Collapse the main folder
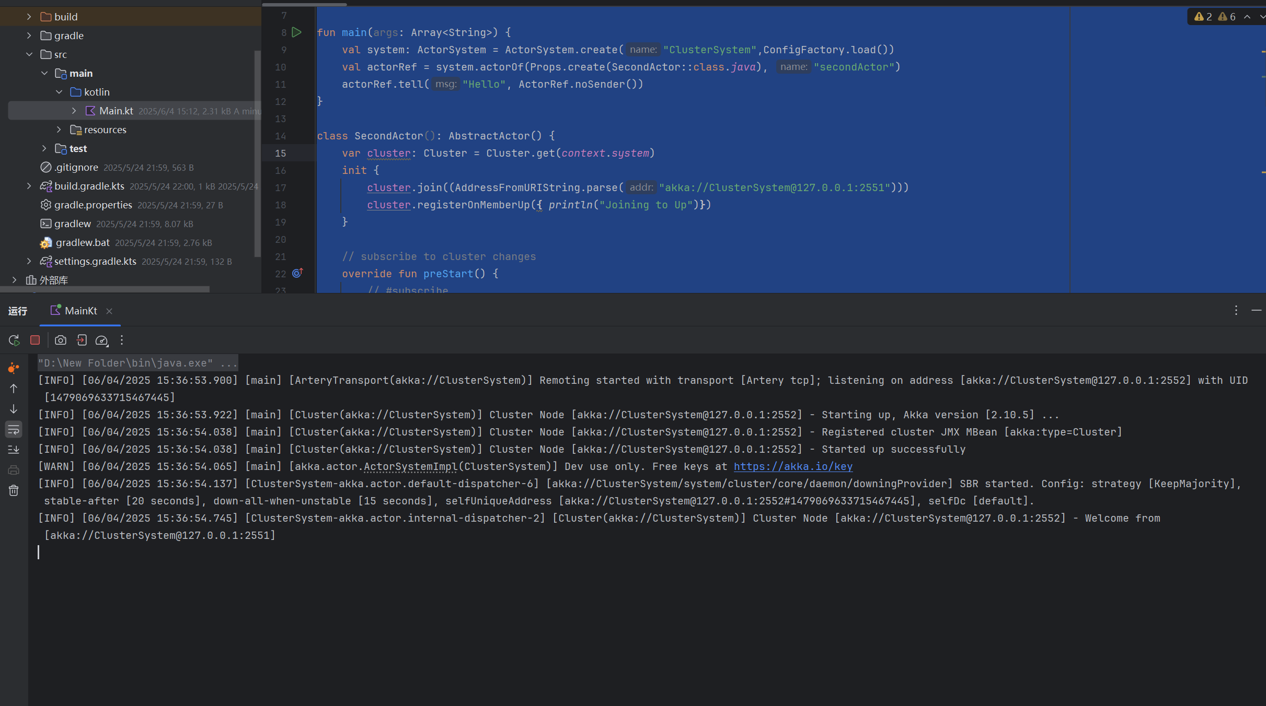The image size is (1266, 706). (x=44, y=73)
